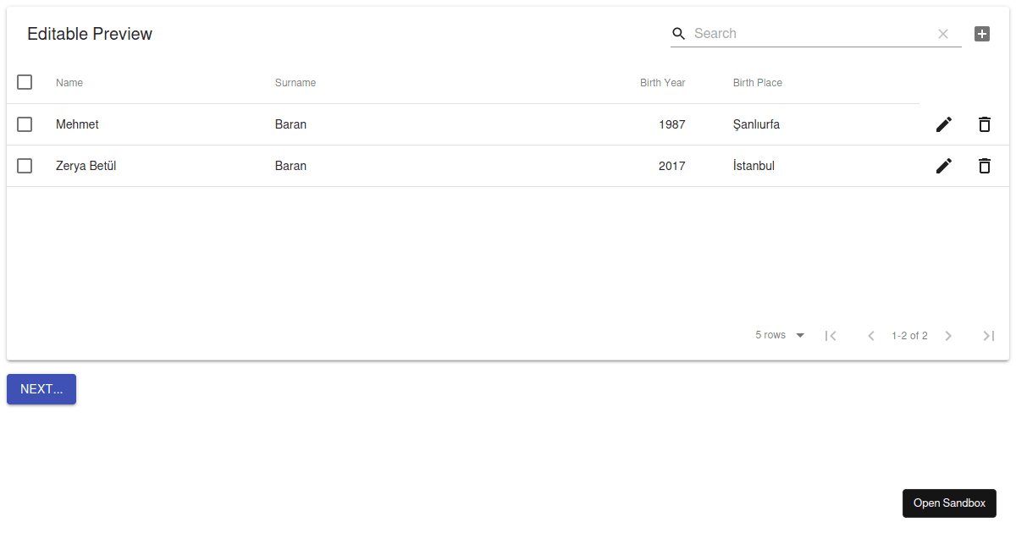
Task: Sort by the Birth Year column header
Action: click(663, 82)
